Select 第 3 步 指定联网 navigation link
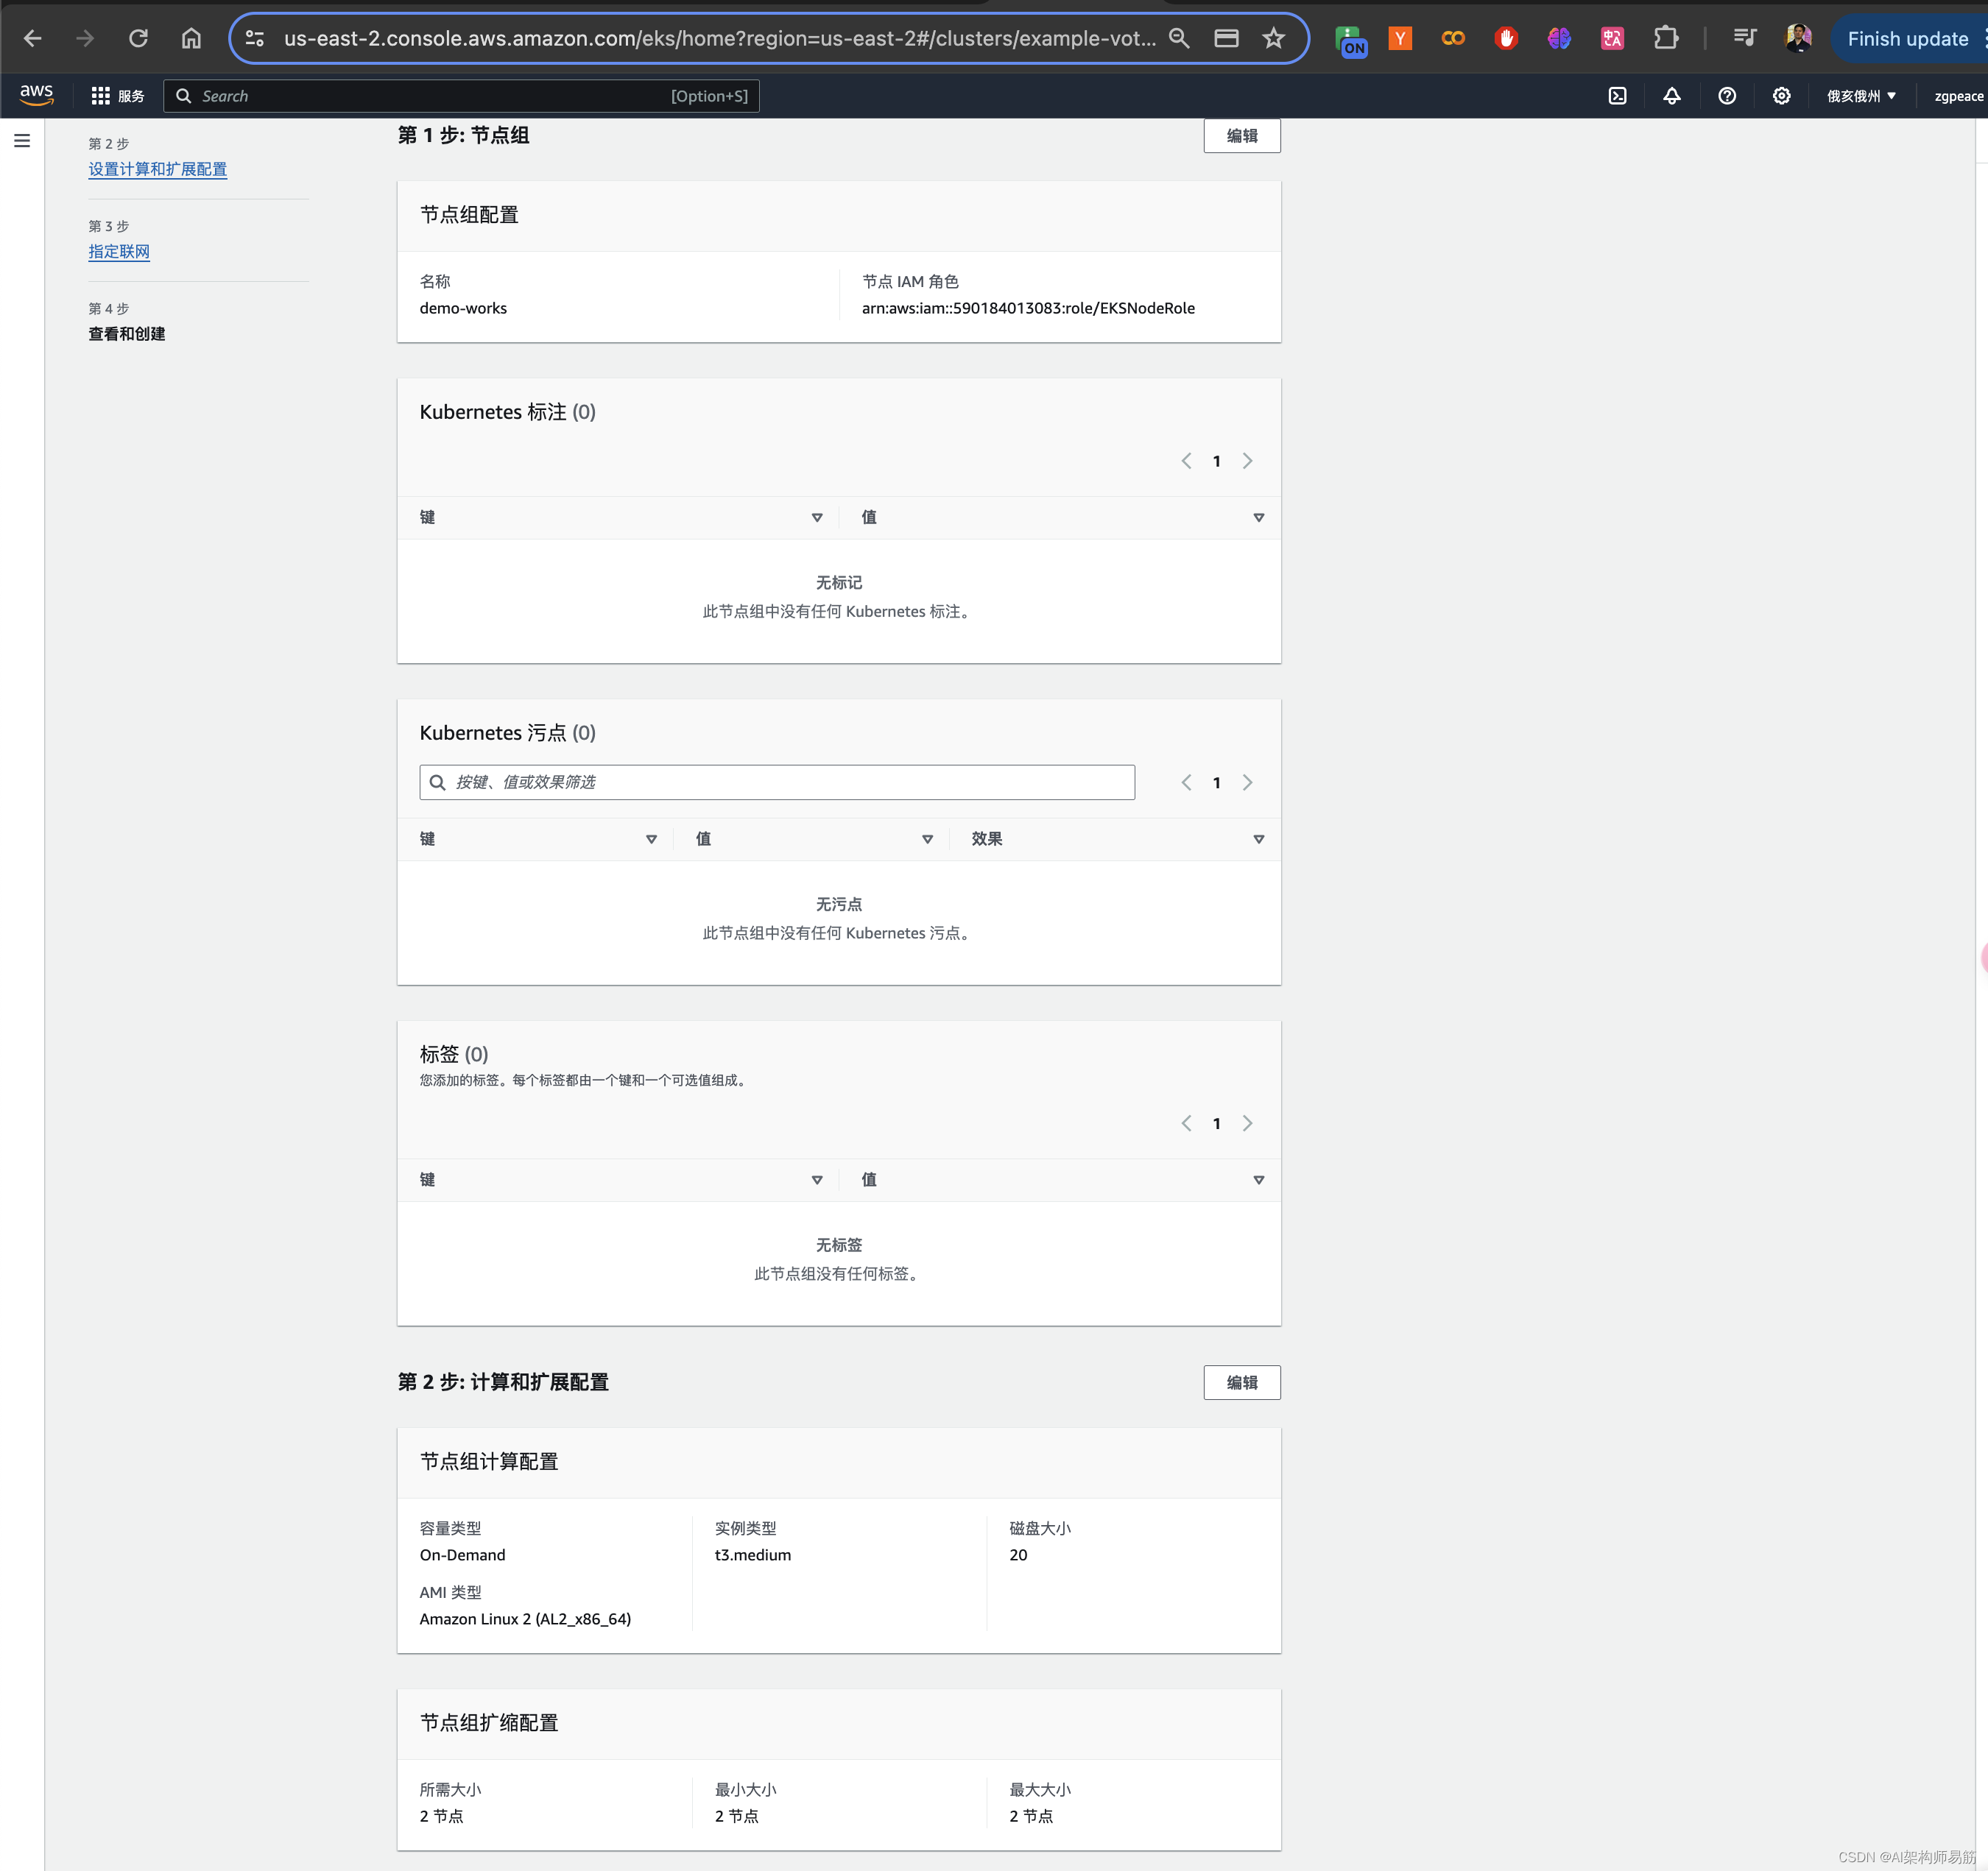The height and width of the screenshot is (1871, 1988). click(118, 252)
